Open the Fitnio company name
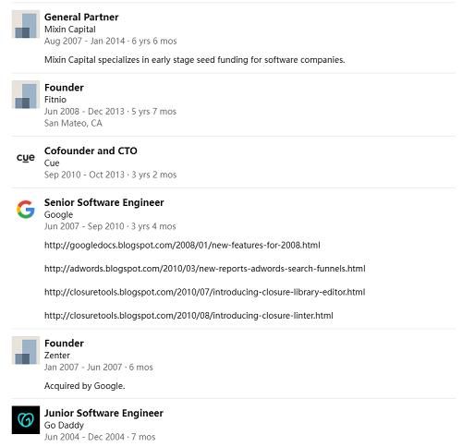The width and height of the screenshot is (462, 447). pos(55,100)
